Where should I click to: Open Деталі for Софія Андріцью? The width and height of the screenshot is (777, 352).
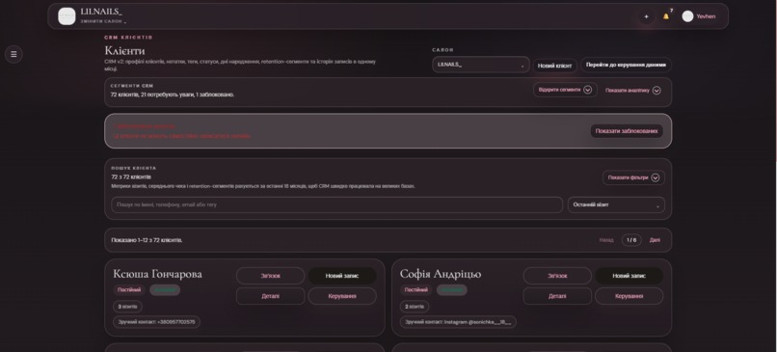pyautogui.click(x=557, y=296)
